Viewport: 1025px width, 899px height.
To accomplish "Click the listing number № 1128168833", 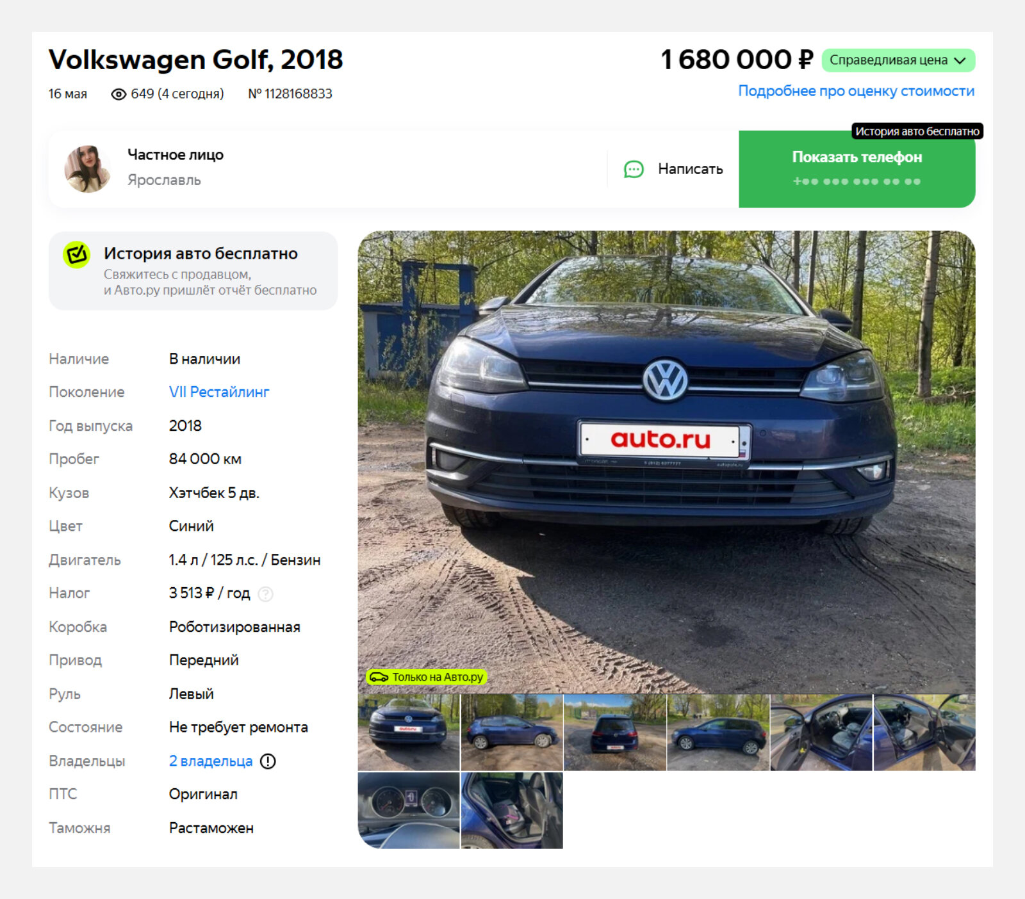I will point(290,94).
